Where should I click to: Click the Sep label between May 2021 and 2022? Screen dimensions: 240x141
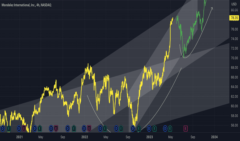63,137
